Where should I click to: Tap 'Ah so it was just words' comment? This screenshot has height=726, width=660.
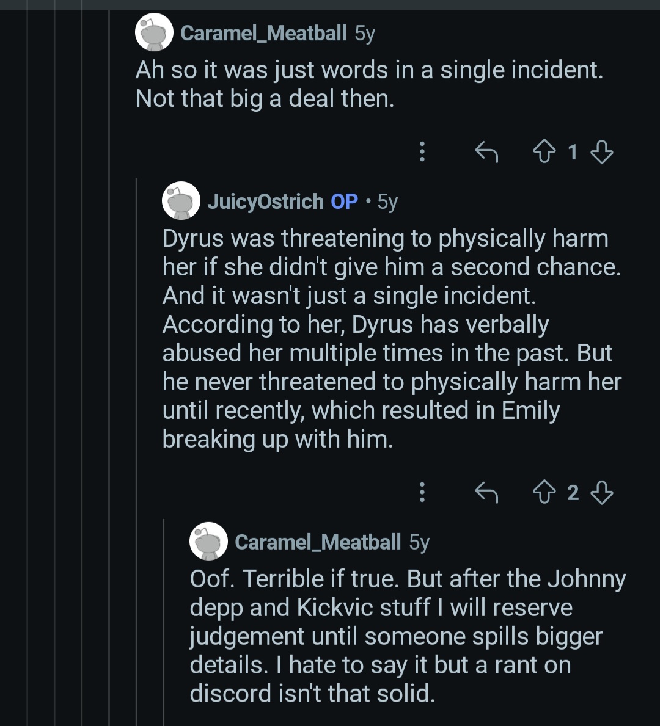coord(369,84)
